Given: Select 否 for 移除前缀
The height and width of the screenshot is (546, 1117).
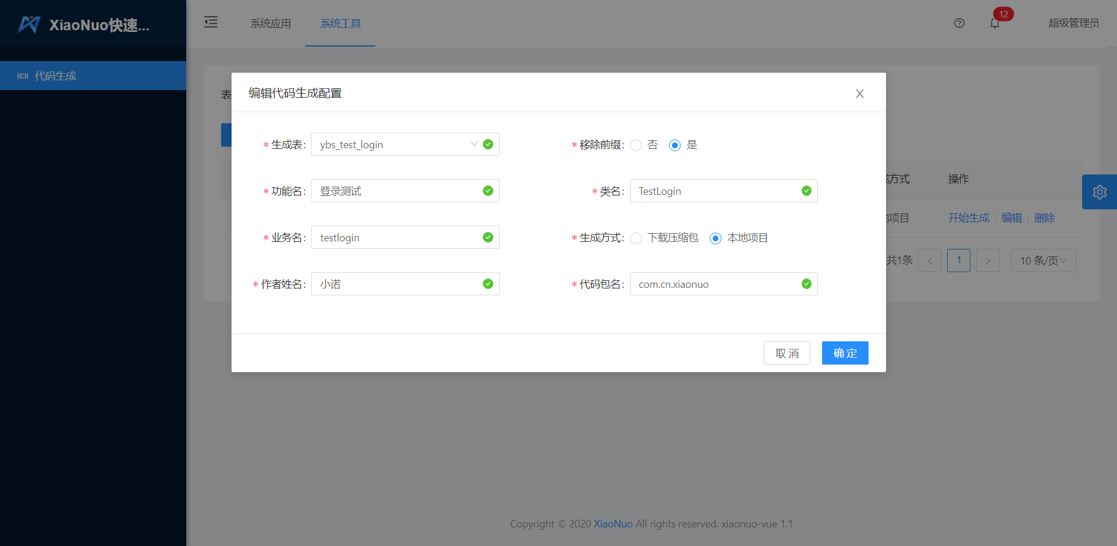Looking at the screenshot, I should [636, 145].
